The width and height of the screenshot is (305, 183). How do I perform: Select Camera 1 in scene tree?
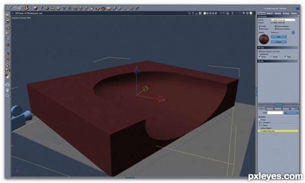266,123
